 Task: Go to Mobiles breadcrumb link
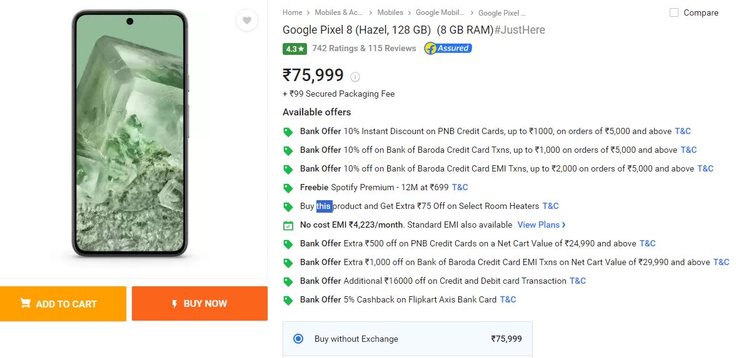click(390, 12)
